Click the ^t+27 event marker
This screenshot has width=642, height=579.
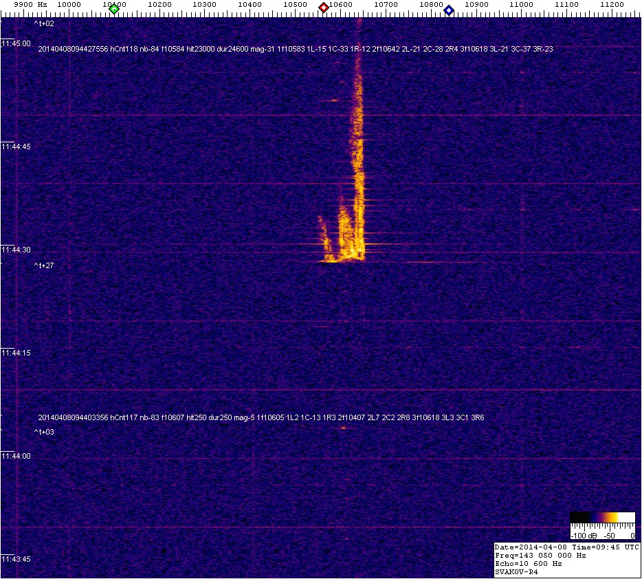coord(44,265)
